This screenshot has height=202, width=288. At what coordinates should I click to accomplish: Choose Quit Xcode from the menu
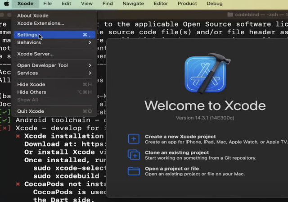[x=54, y=111]
